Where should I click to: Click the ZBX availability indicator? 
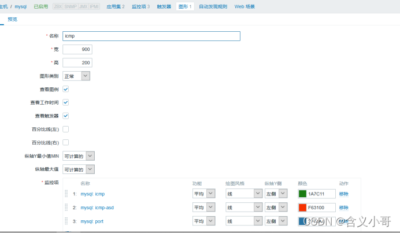[58, 6]
